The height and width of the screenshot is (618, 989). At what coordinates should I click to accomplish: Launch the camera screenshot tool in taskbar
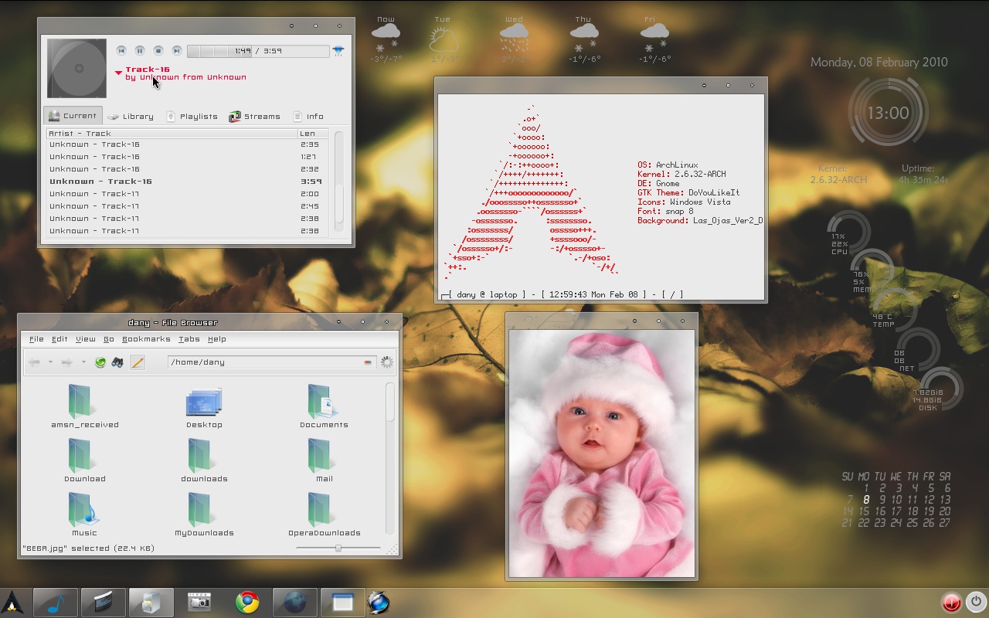(x=199, y=602)
